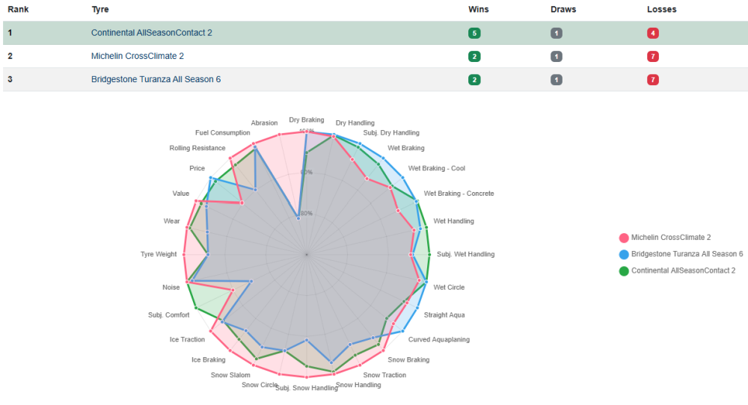
Task: Click the Draws column header
Action: click(563, 10)
